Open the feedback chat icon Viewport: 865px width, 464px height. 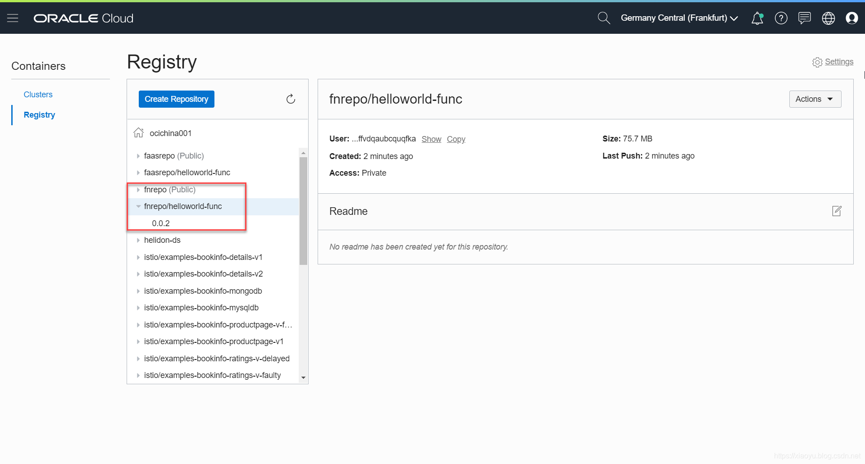click(805, 18)
